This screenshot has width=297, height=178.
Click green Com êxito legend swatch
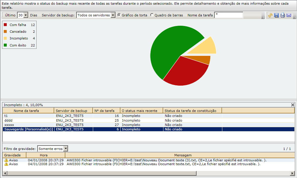click(5, 45)
